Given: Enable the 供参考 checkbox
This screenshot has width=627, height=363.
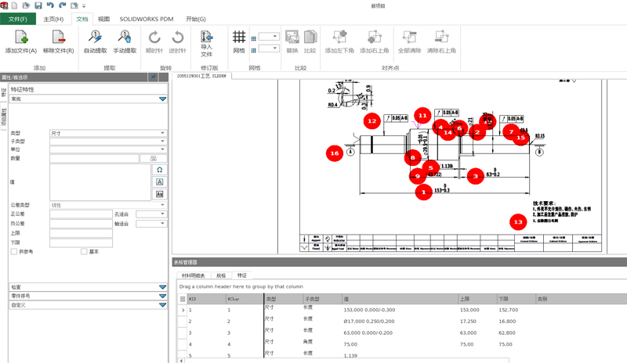Looking at the screenshot, I should tap(13, 251).
